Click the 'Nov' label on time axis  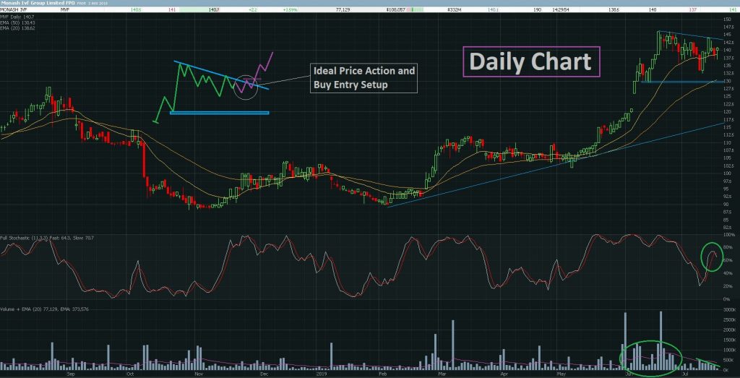[x=198, y=374]
